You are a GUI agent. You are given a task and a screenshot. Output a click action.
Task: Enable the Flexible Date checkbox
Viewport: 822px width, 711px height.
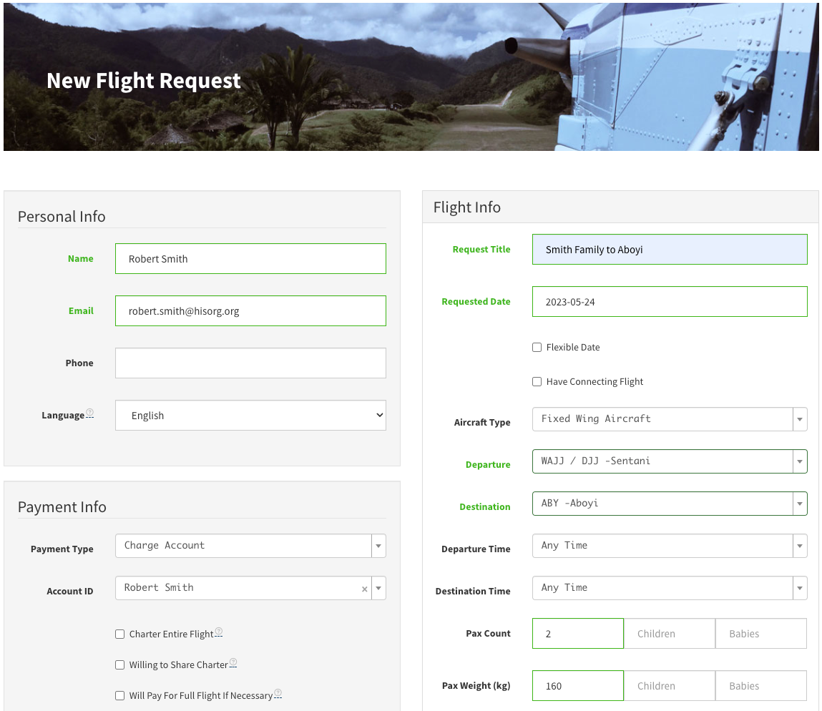[x=537, y=347]
